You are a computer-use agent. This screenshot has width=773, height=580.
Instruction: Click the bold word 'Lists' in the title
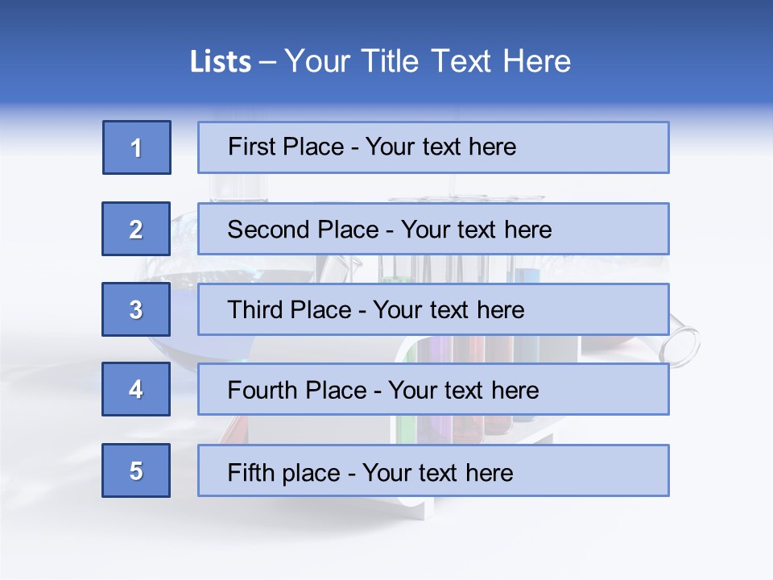pos(221,62)
